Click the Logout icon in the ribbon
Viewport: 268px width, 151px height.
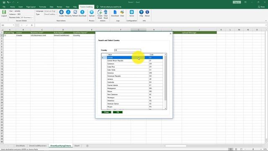(4, 13)
